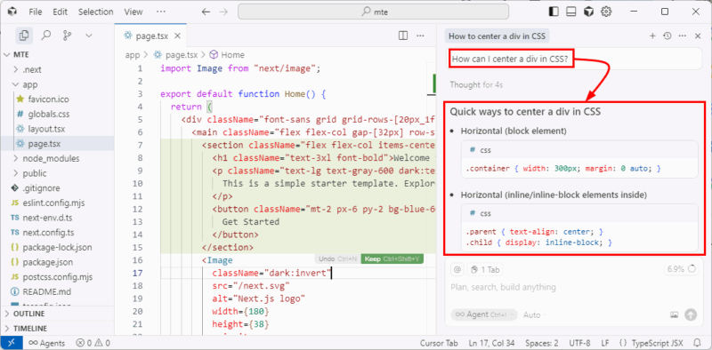Open the Explorer view icon
The height and width of the screenshot is (350, 712).
24,36
